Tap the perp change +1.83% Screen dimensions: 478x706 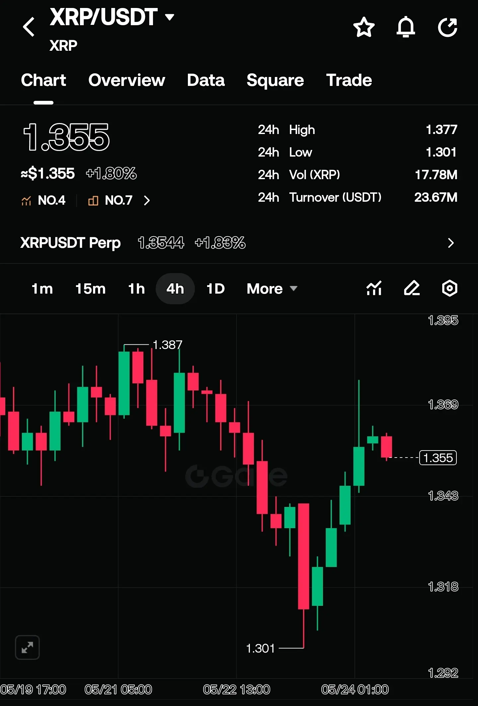click(220, 243)
